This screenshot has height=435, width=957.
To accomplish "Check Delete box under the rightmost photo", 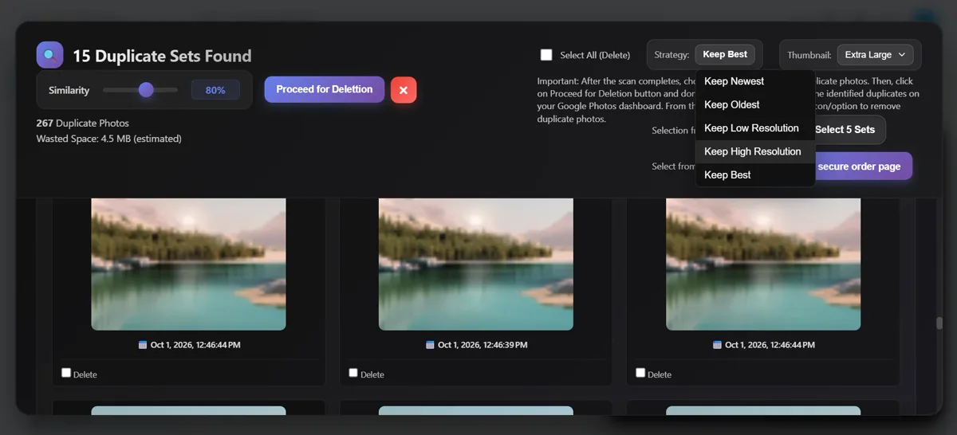I will (640, 373).
